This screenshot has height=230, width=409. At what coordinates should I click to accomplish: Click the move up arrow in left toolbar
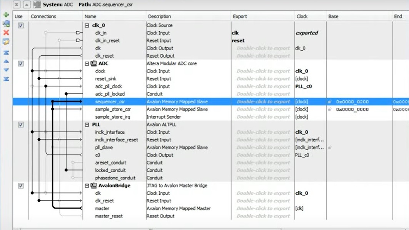click(x=6, y=61)
